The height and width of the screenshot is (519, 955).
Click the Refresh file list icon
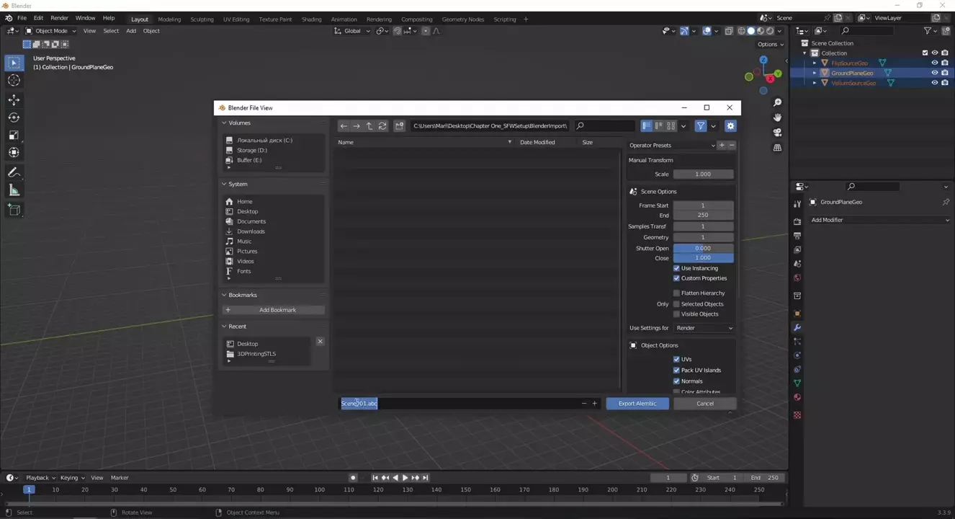tap(382, 126)
